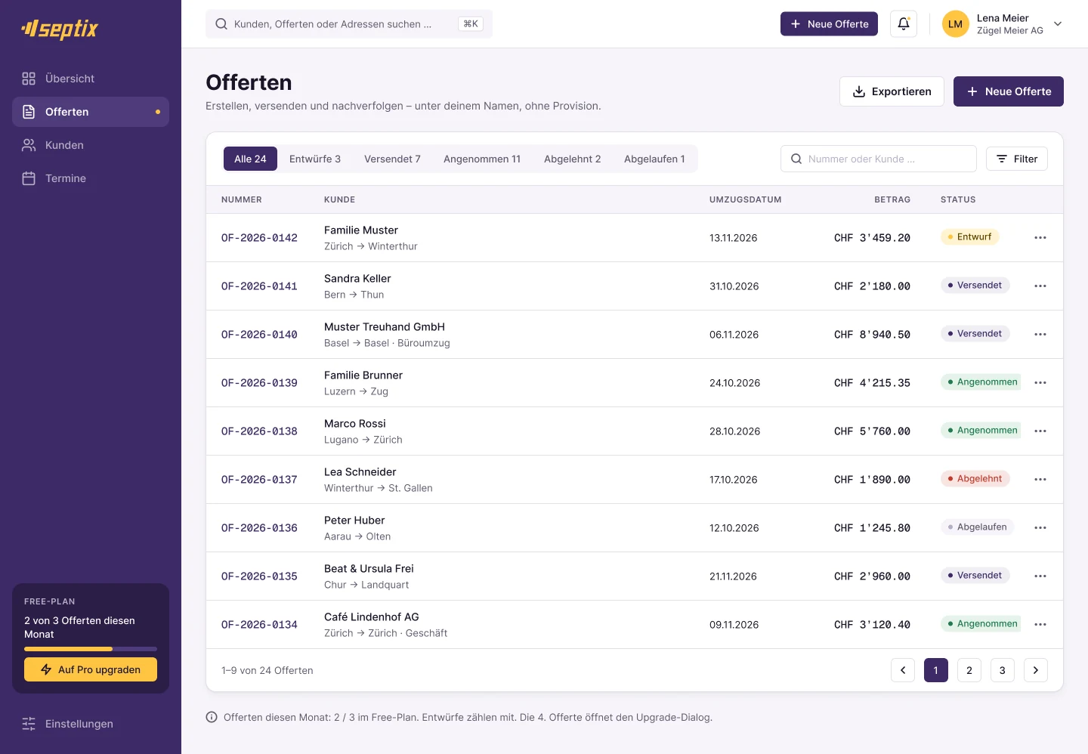
Task: Click the Nummer oder Kunde search field
Action: click(x=879, y=159)
